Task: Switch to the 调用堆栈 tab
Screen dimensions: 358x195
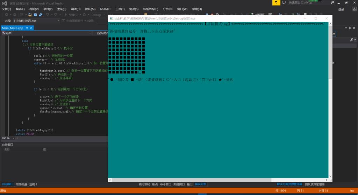Action: click(x=144, y=184)
